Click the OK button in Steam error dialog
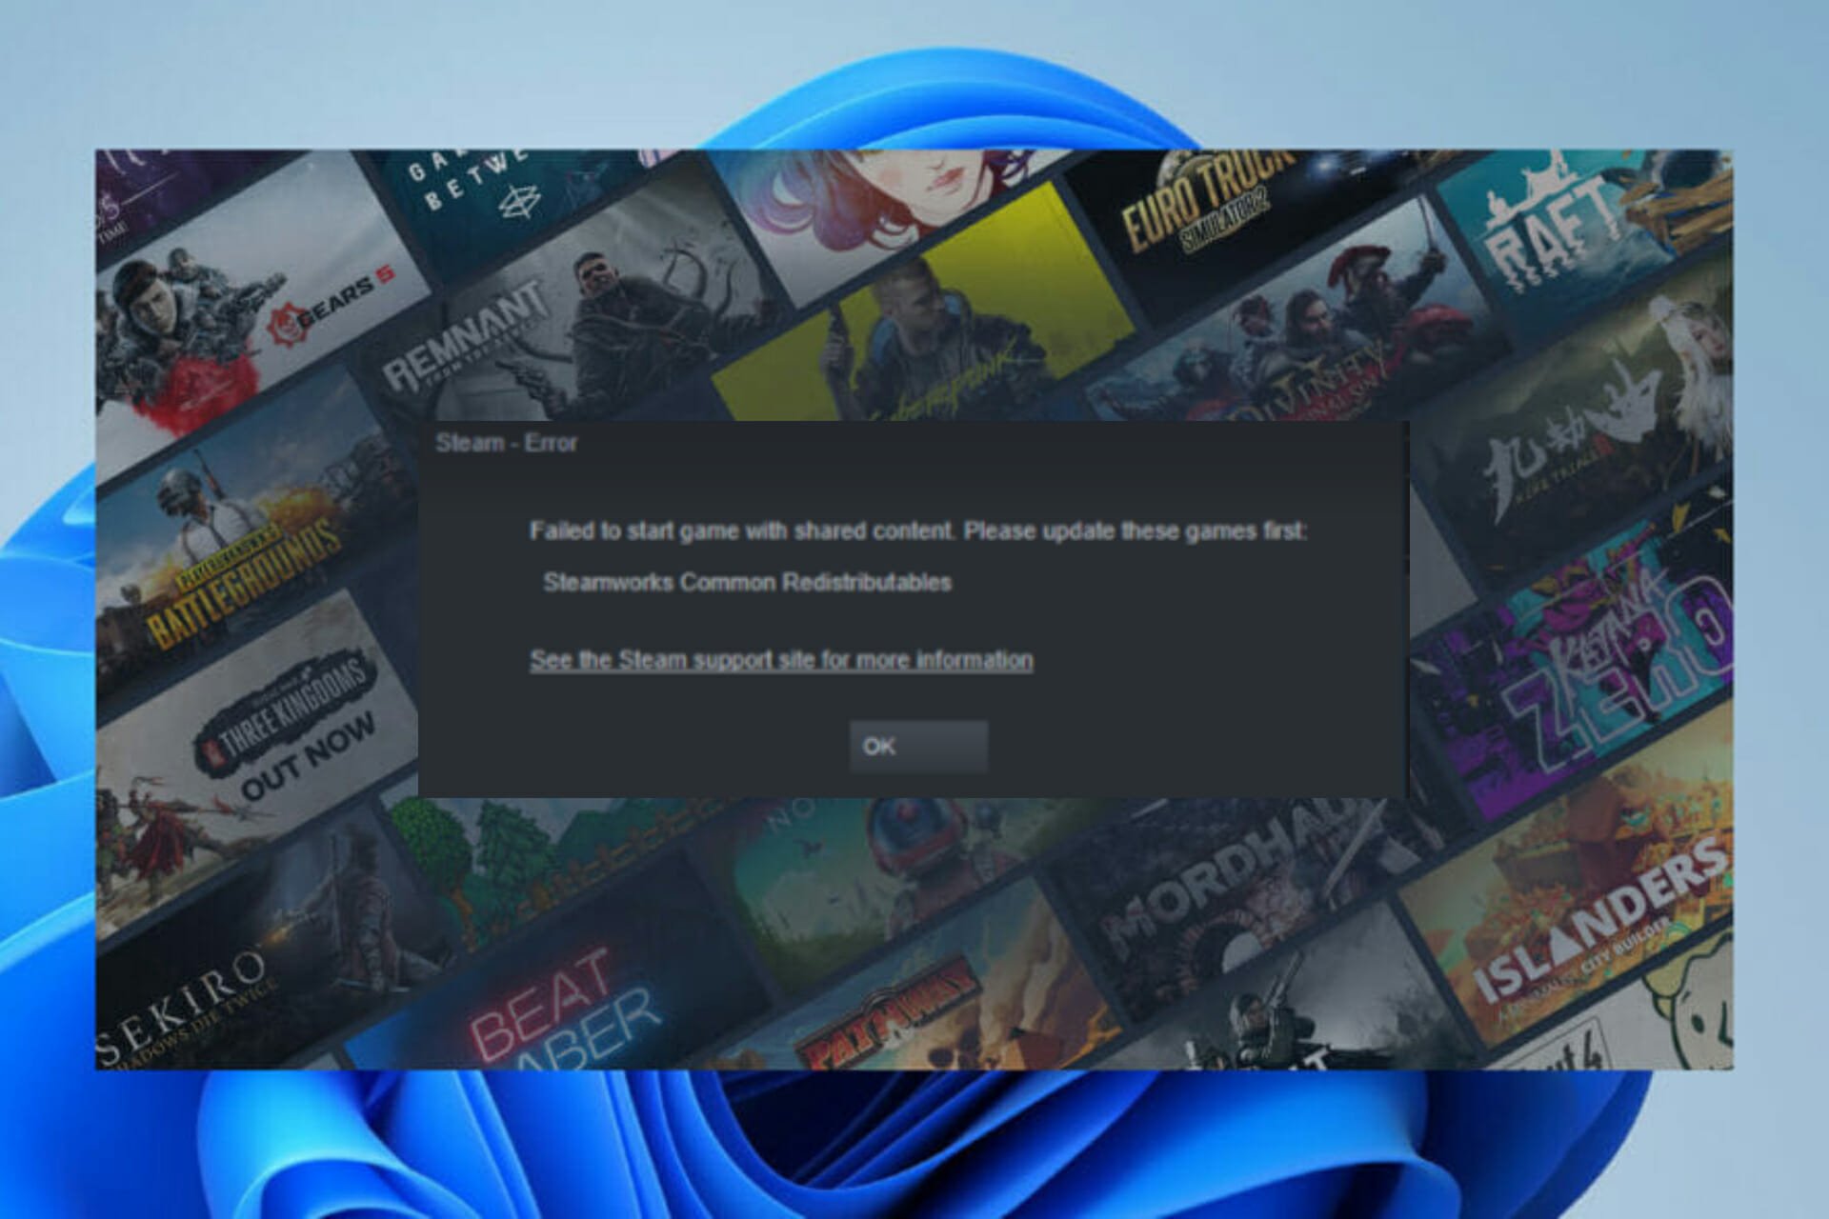This screenshot has width=1829, height=1219. point(918,746)
